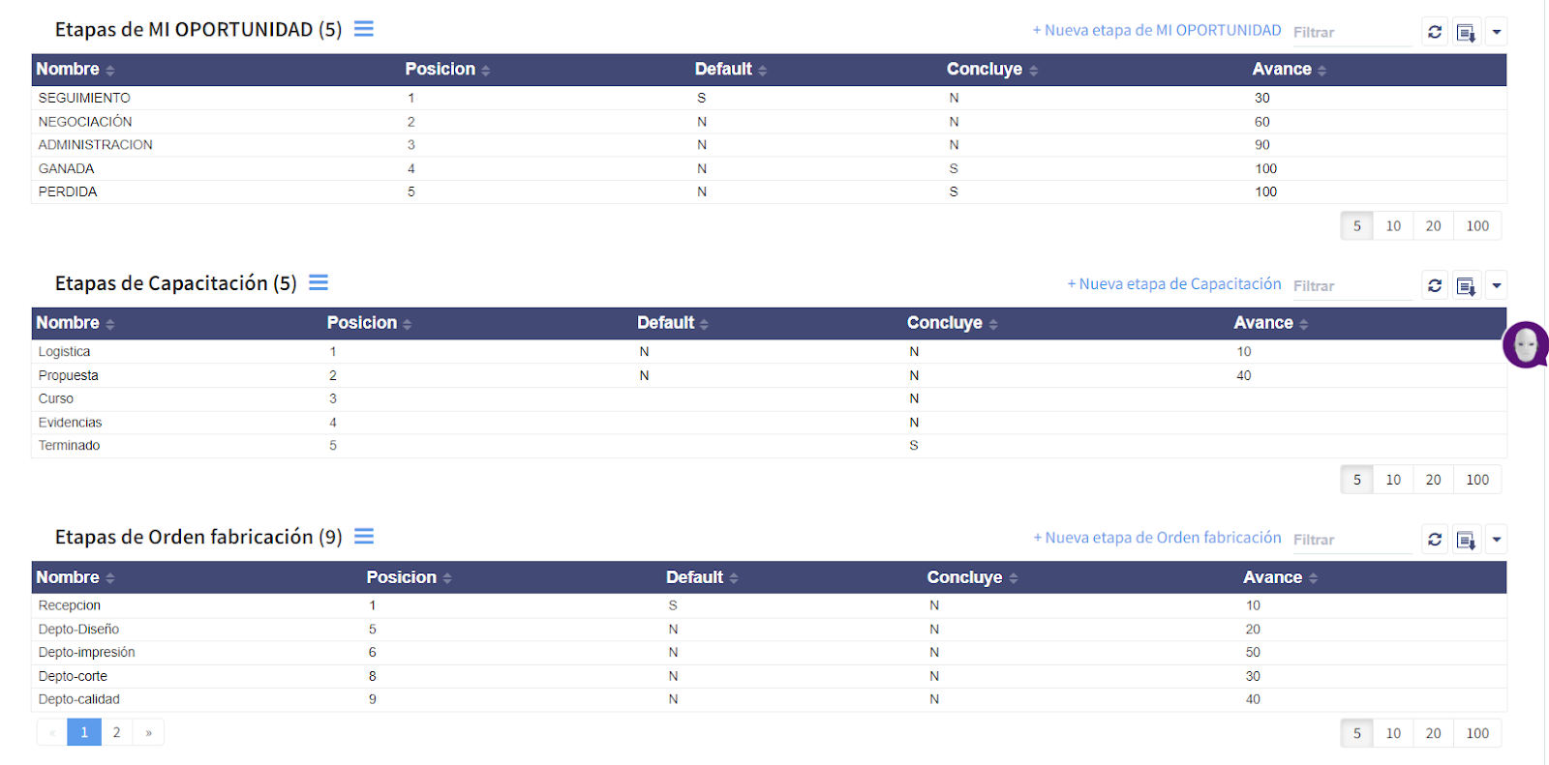
Task: Refresh the MI OPORTUNIDAD stages table
Action: (1435, 32)
